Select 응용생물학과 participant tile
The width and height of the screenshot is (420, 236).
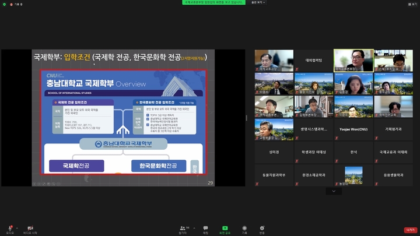pos(393,175)
